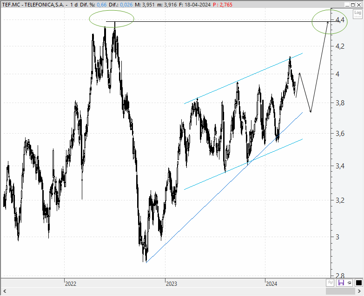The width and height of the screenshot is (364, 296).
Task: Toggle the Log scale button
Action: tap(358, 14)
